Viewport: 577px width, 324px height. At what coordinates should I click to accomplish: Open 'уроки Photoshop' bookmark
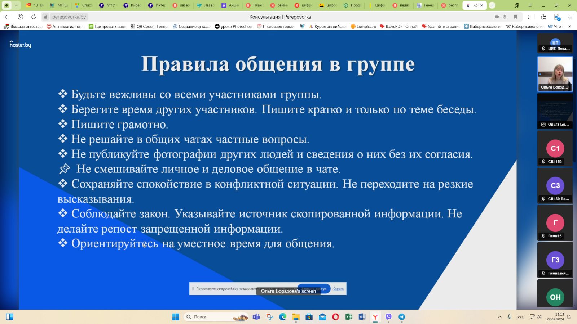click(x=233, y=26)
